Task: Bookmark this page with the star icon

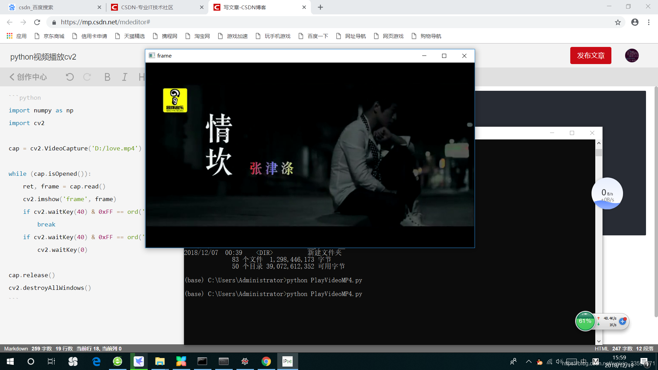Action: pyautogui.click(x=618, y=22)
